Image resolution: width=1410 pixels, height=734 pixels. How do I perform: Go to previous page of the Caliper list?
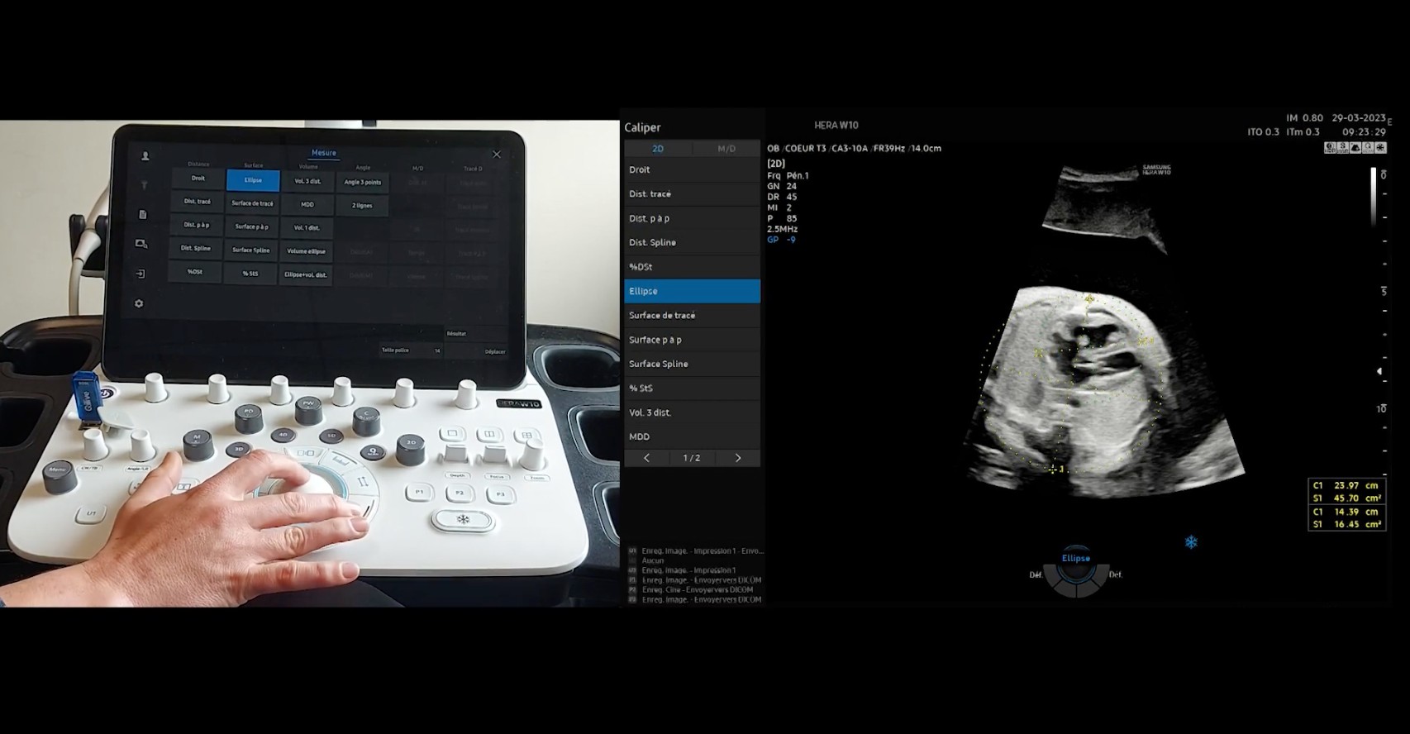click(646, 458)
